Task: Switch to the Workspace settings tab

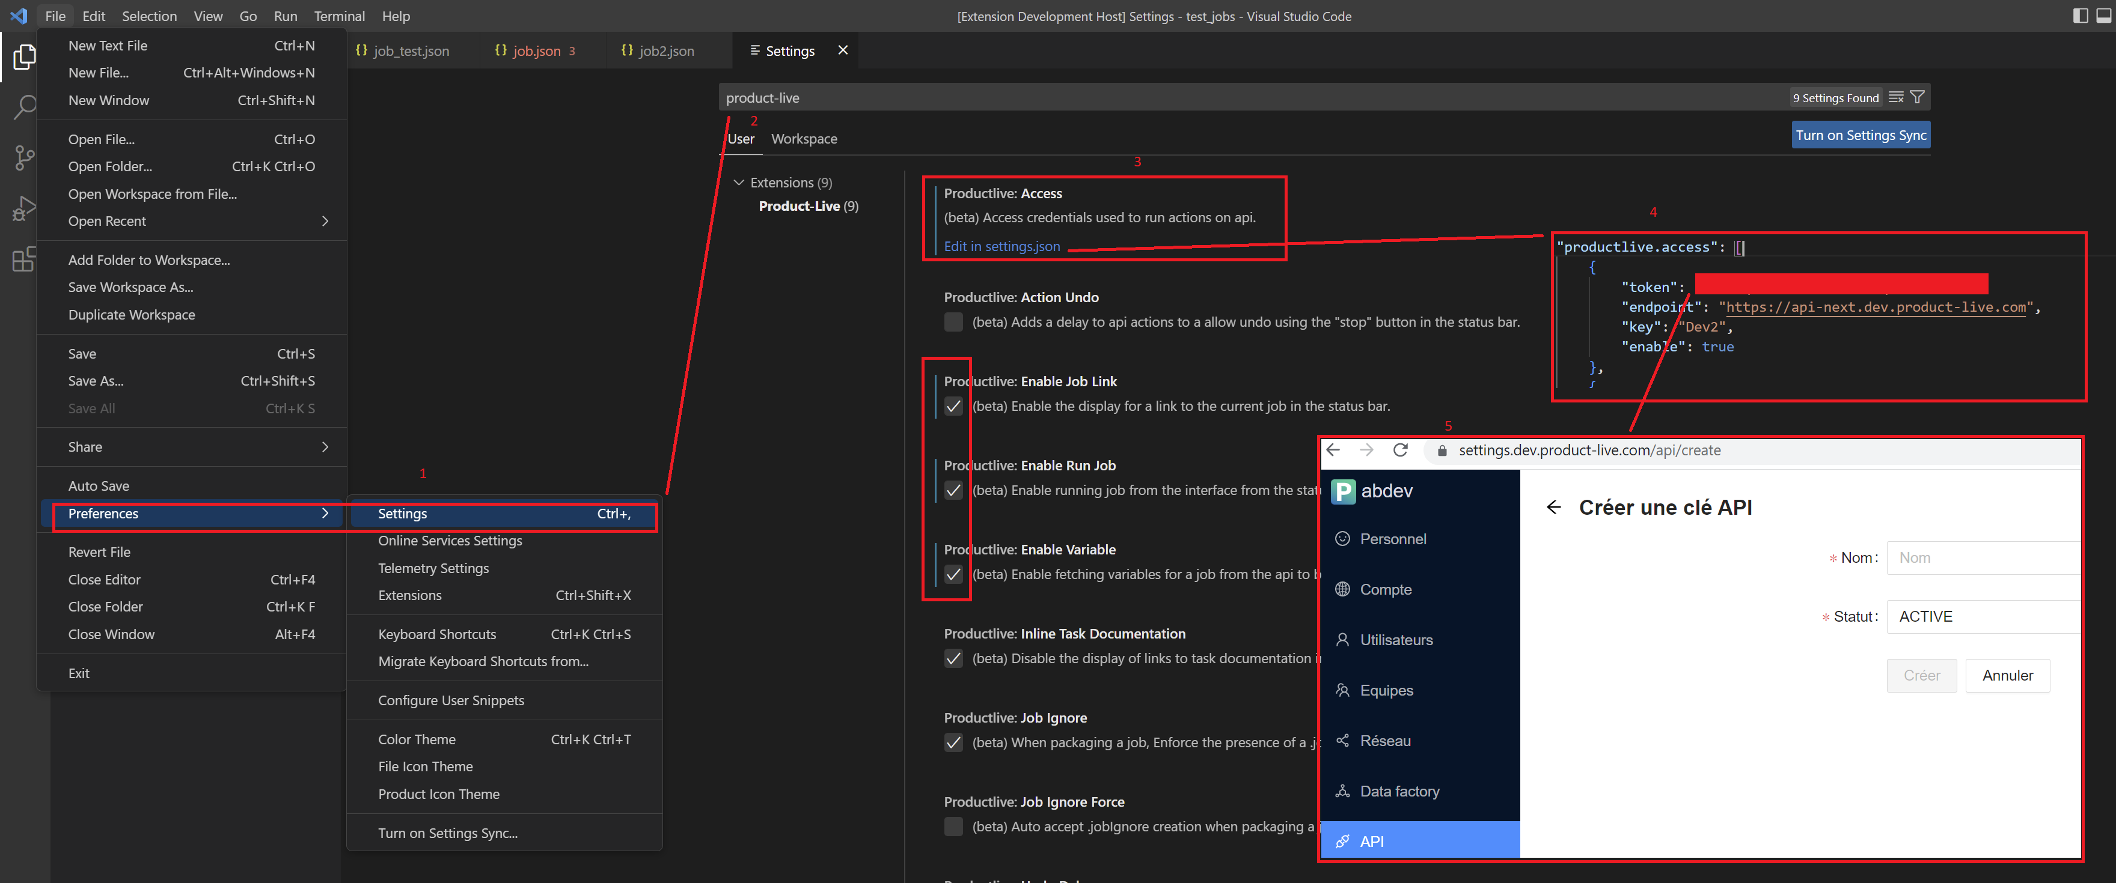Action: (803, 139)
